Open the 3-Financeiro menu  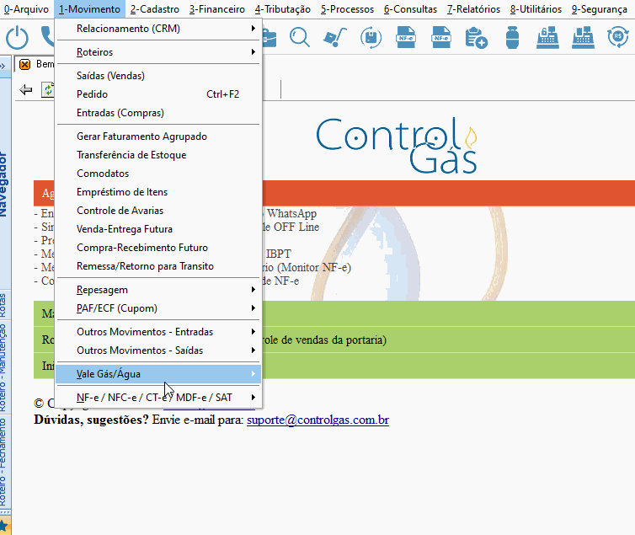pyautogui.click(x=217, y=9)
